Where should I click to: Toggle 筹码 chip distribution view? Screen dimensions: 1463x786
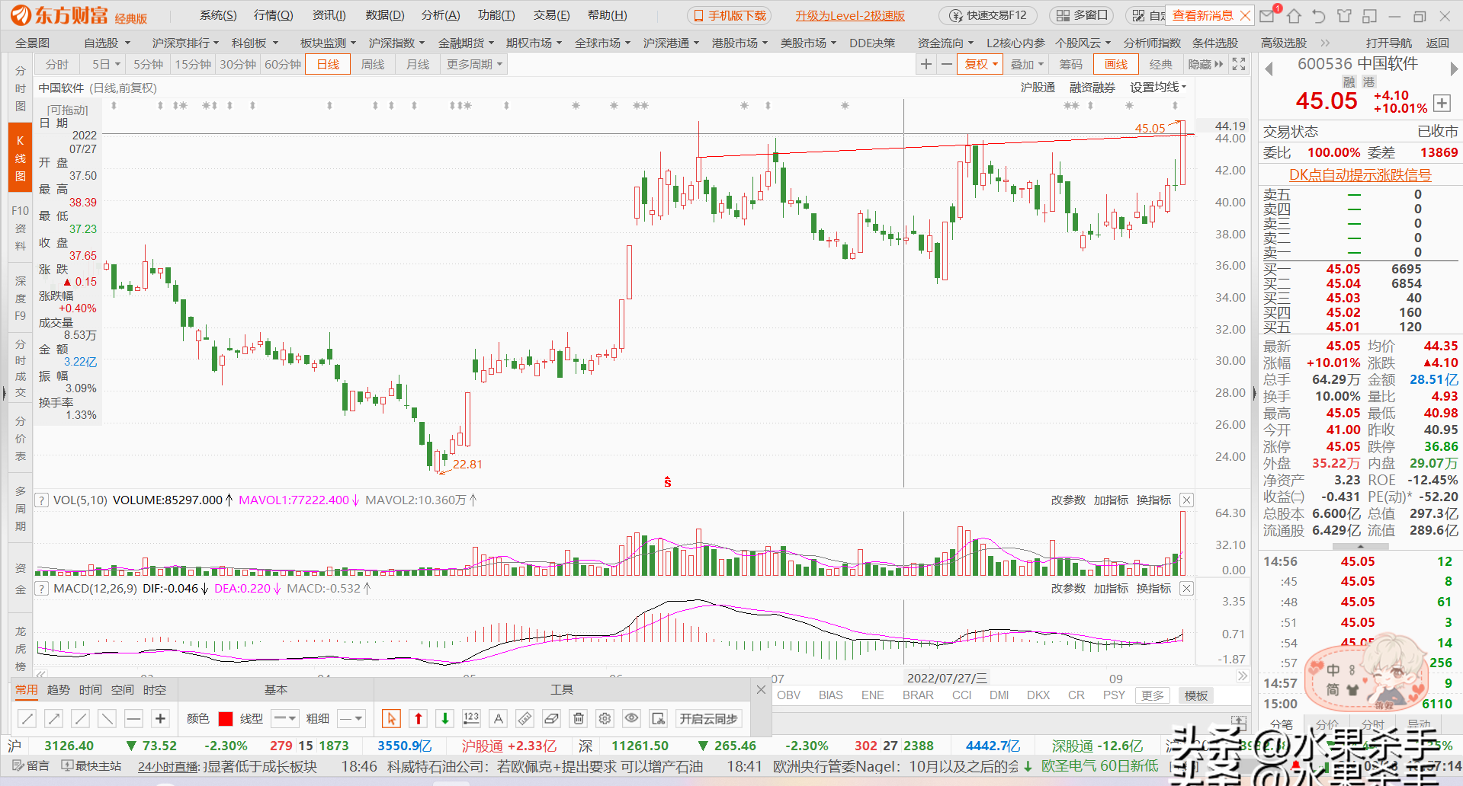point(1070,64)
